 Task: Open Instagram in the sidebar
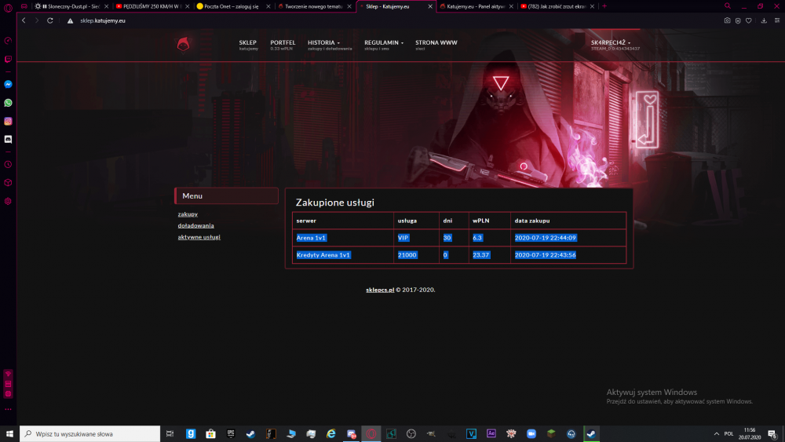pos(8,121)
